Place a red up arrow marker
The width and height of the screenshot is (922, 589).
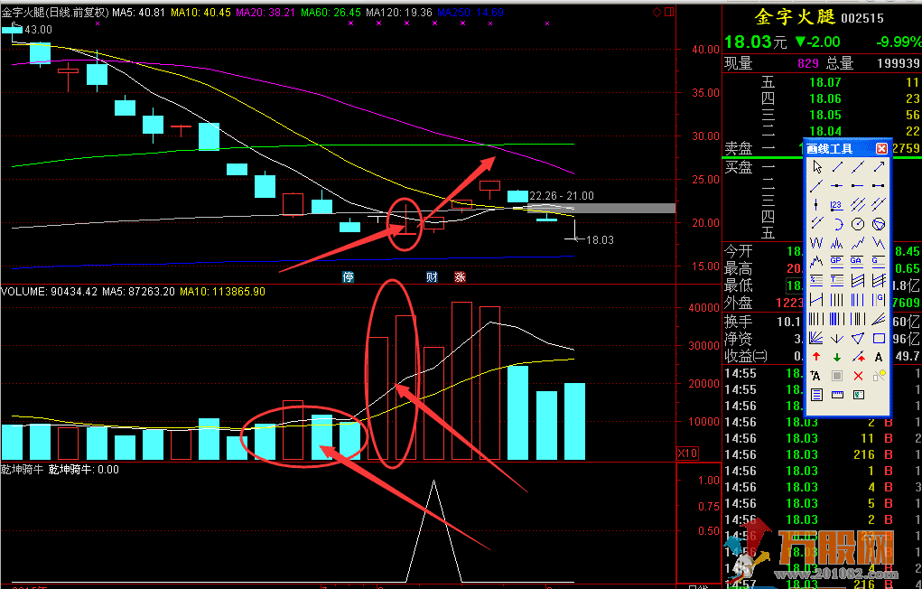(816, 357)
